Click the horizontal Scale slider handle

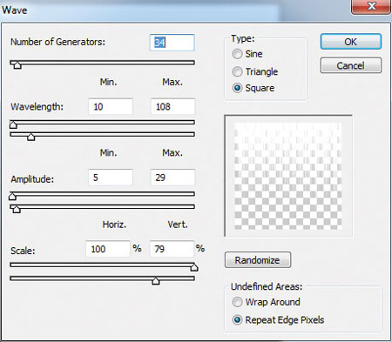(194, 267)
